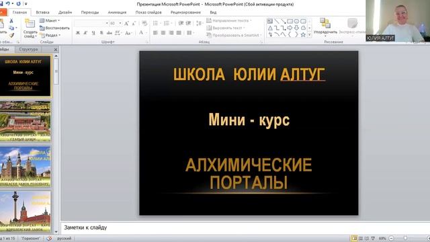Open the Раздел dropdown
The height and width of the screenshot is (242, 430).
(x=50, y=35)
